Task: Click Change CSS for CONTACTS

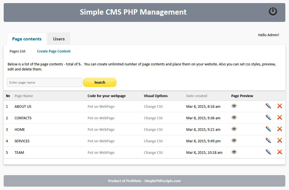Action: pos(153,118)
